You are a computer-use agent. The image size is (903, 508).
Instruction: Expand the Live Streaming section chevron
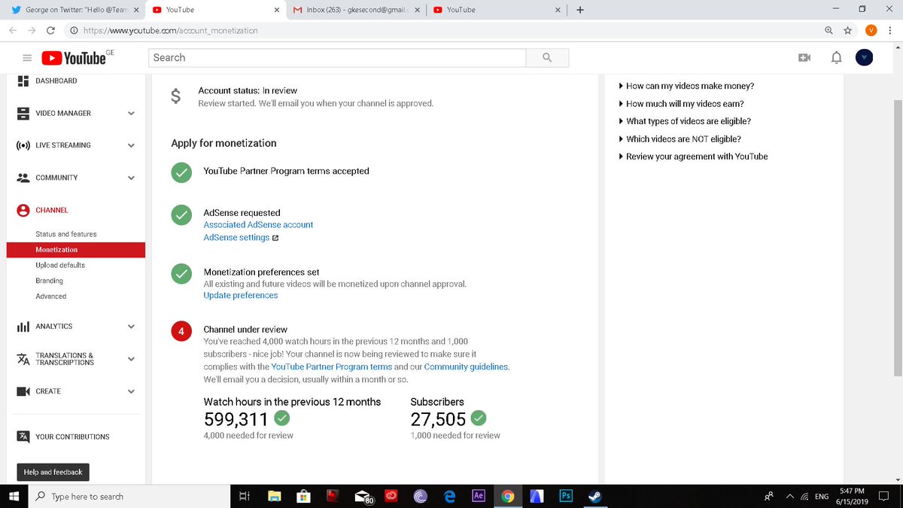pos(131,146)
